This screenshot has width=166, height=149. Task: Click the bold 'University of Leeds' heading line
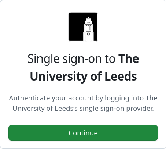[x=83, y=77]
